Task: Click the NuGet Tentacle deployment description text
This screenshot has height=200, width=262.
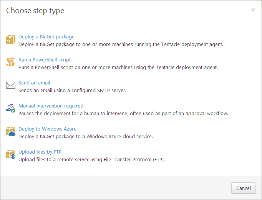Action: point(121,45)
